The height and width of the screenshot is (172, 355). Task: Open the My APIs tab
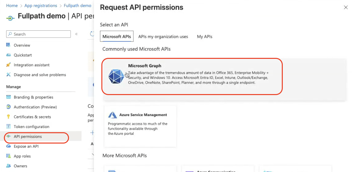(204, 37)
